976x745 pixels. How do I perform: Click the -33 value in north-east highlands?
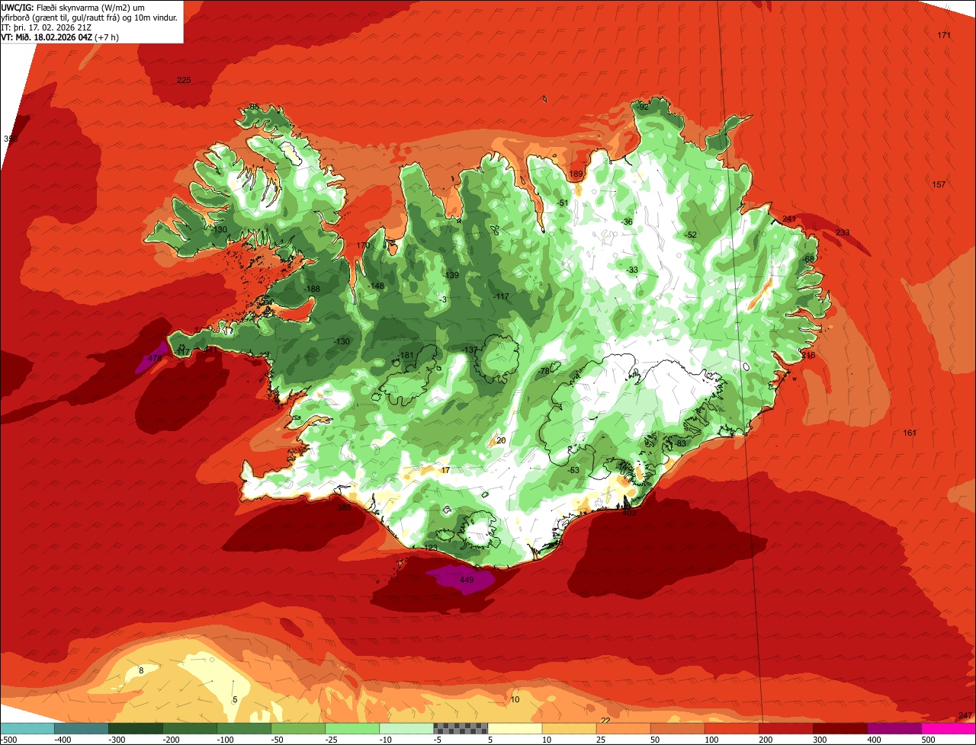(631, 270)
